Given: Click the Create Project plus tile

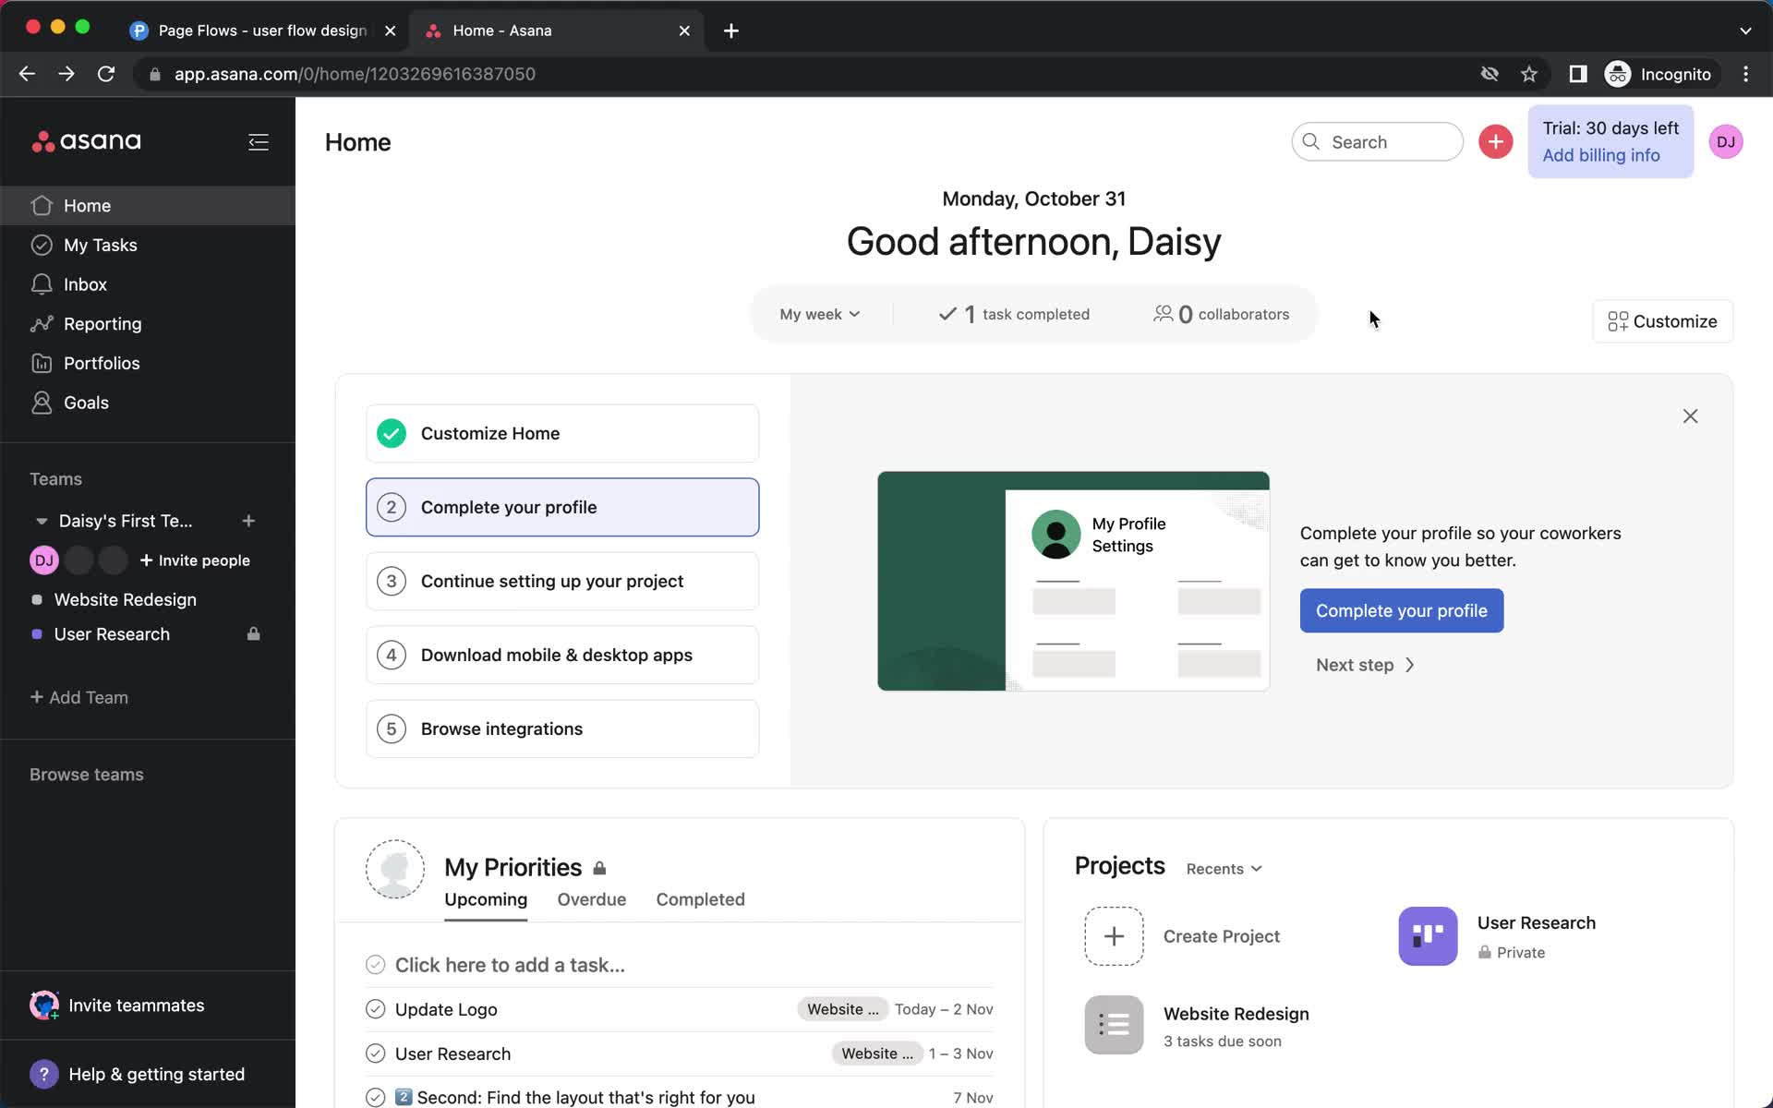Looking at the screenshot, I should click(1114, 936).
